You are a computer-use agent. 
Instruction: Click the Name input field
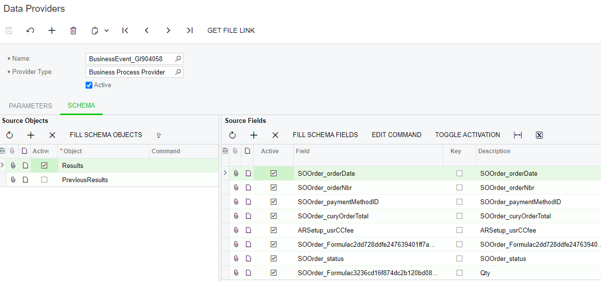click(x=129, y=59)
